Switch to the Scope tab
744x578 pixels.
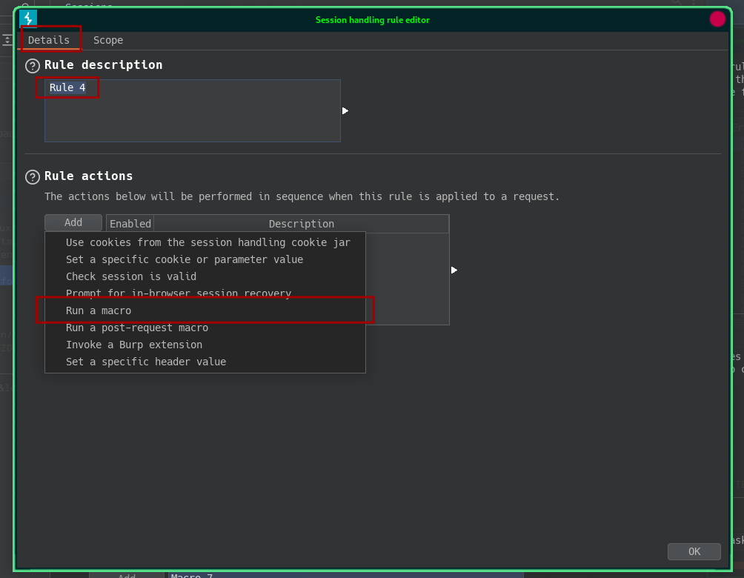(108, 40)
